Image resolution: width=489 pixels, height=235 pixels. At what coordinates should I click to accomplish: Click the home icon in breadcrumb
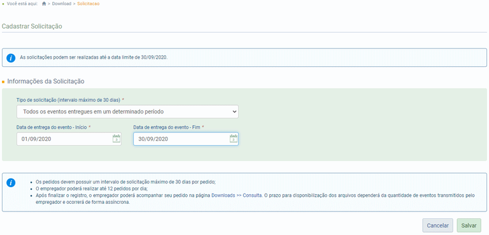pyautogui.click(x=44, y=4)
